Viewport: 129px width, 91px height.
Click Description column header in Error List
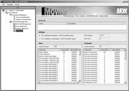click(94, 24)
